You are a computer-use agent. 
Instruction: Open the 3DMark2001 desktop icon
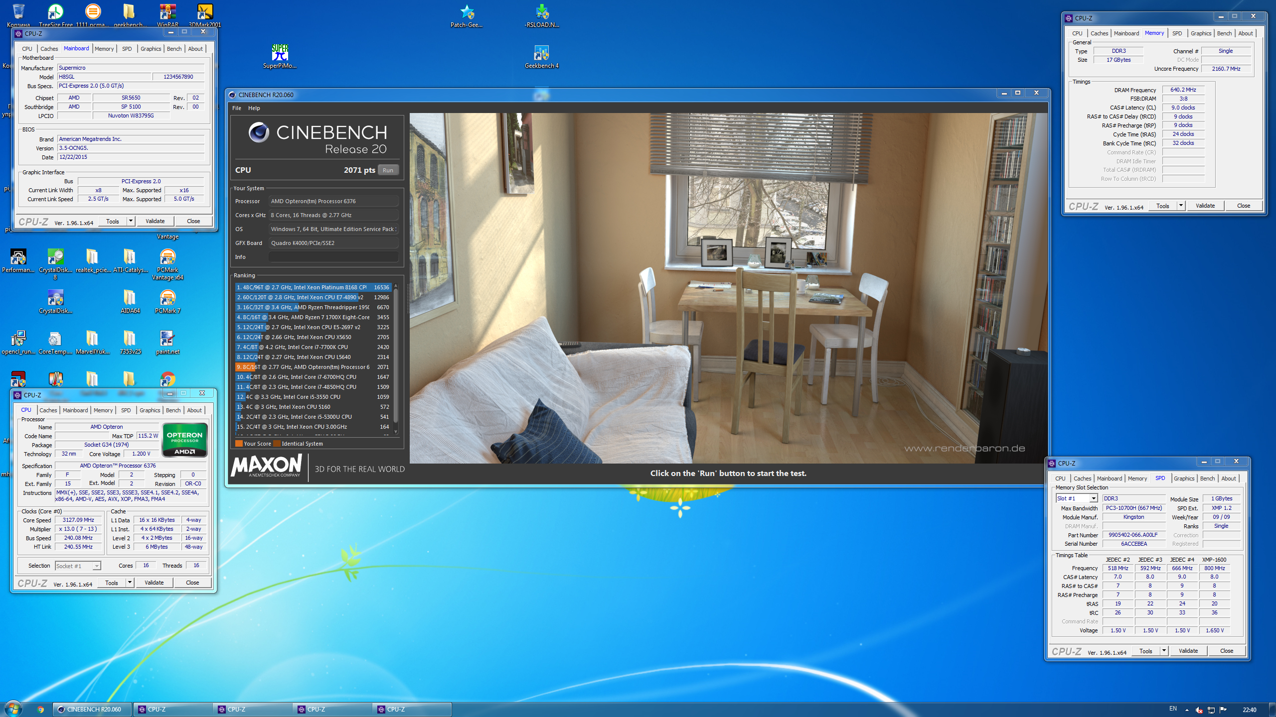coord(205,15)
